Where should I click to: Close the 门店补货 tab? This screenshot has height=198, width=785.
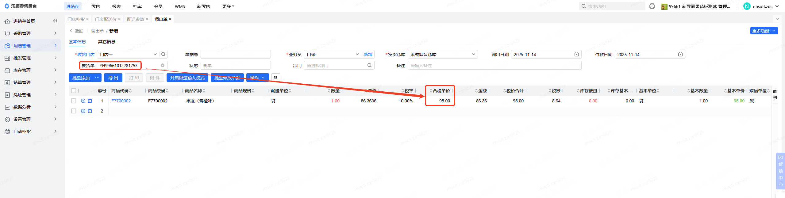pyautogui.click(x=87, y=19)
